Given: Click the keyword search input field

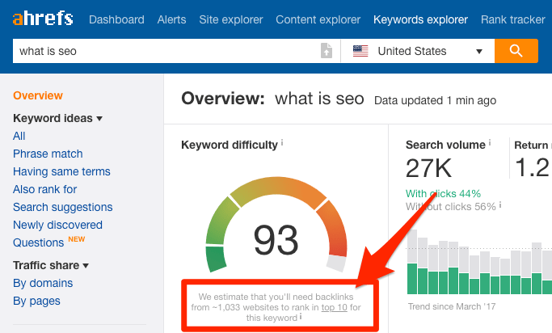Looking at the screenshot, I should pos(162,51).
